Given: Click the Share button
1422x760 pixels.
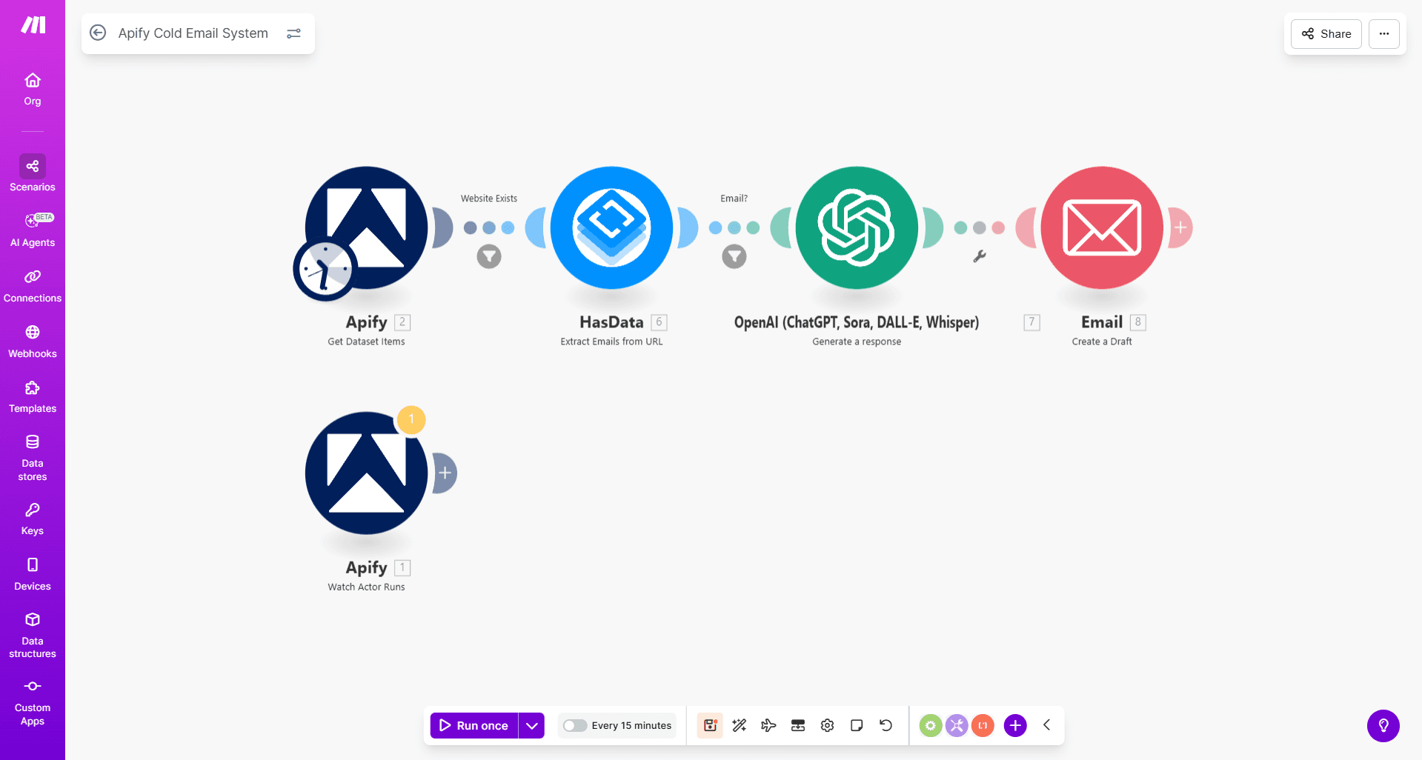Looking at the screenshot, I should pos(1326,34).
